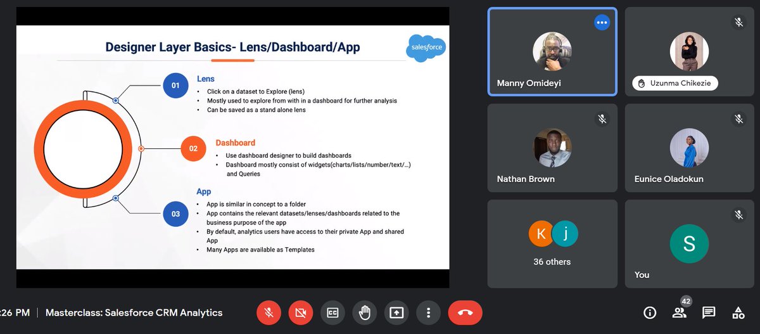Open more options three-dot menu in call bar

[429, 312]
